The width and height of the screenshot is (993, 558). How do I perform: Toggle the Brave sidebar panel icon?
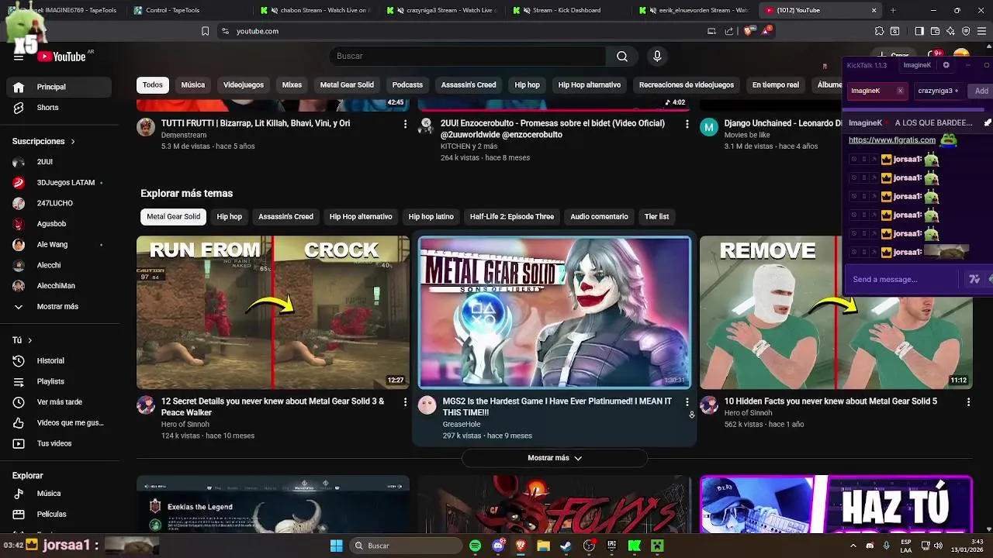pyautogui.click(x=919, y=31)
